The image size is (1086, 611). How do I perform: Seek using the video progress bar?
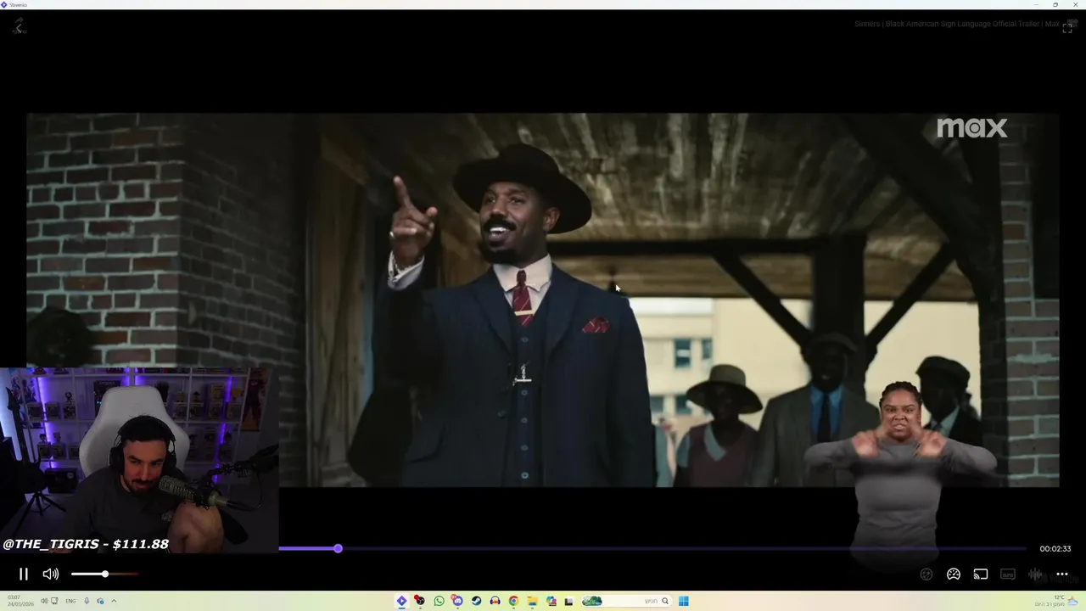[652, 549]
